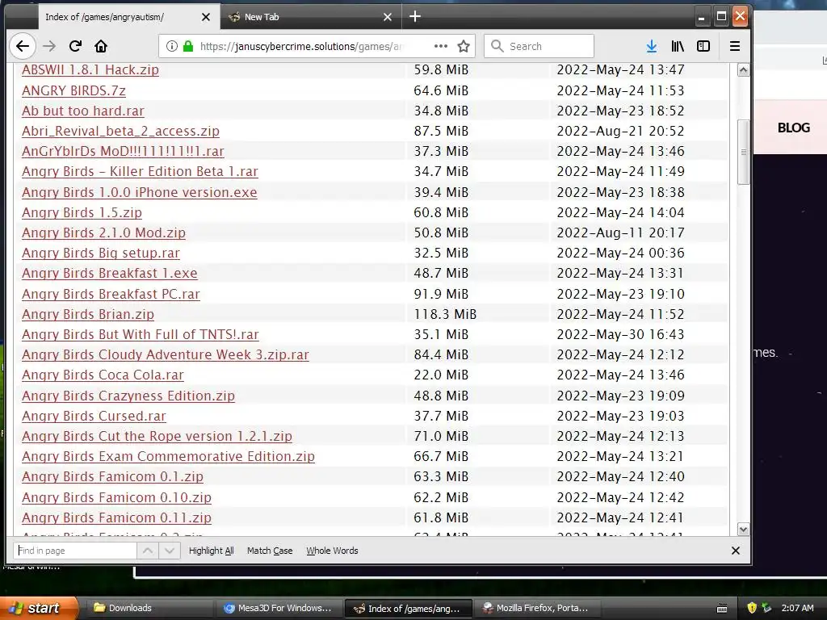Download Angry Birds Cut the Rope version 1.2.1.zip

(157, 436)
